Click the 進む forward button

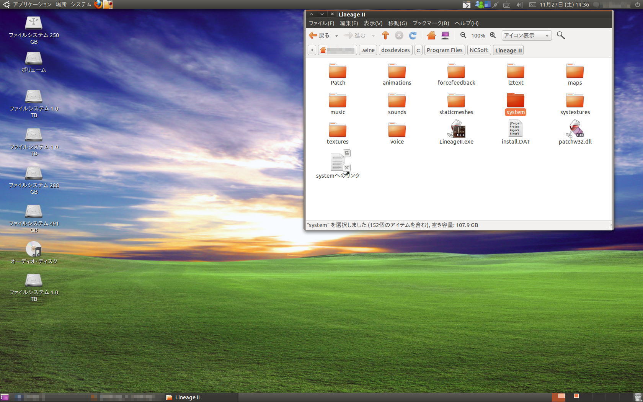355,35
